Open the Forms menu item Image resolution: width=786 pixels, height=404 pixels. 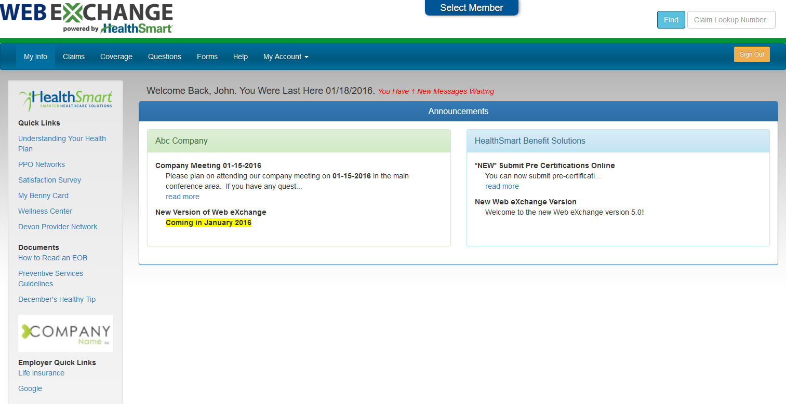click(207, 57)
